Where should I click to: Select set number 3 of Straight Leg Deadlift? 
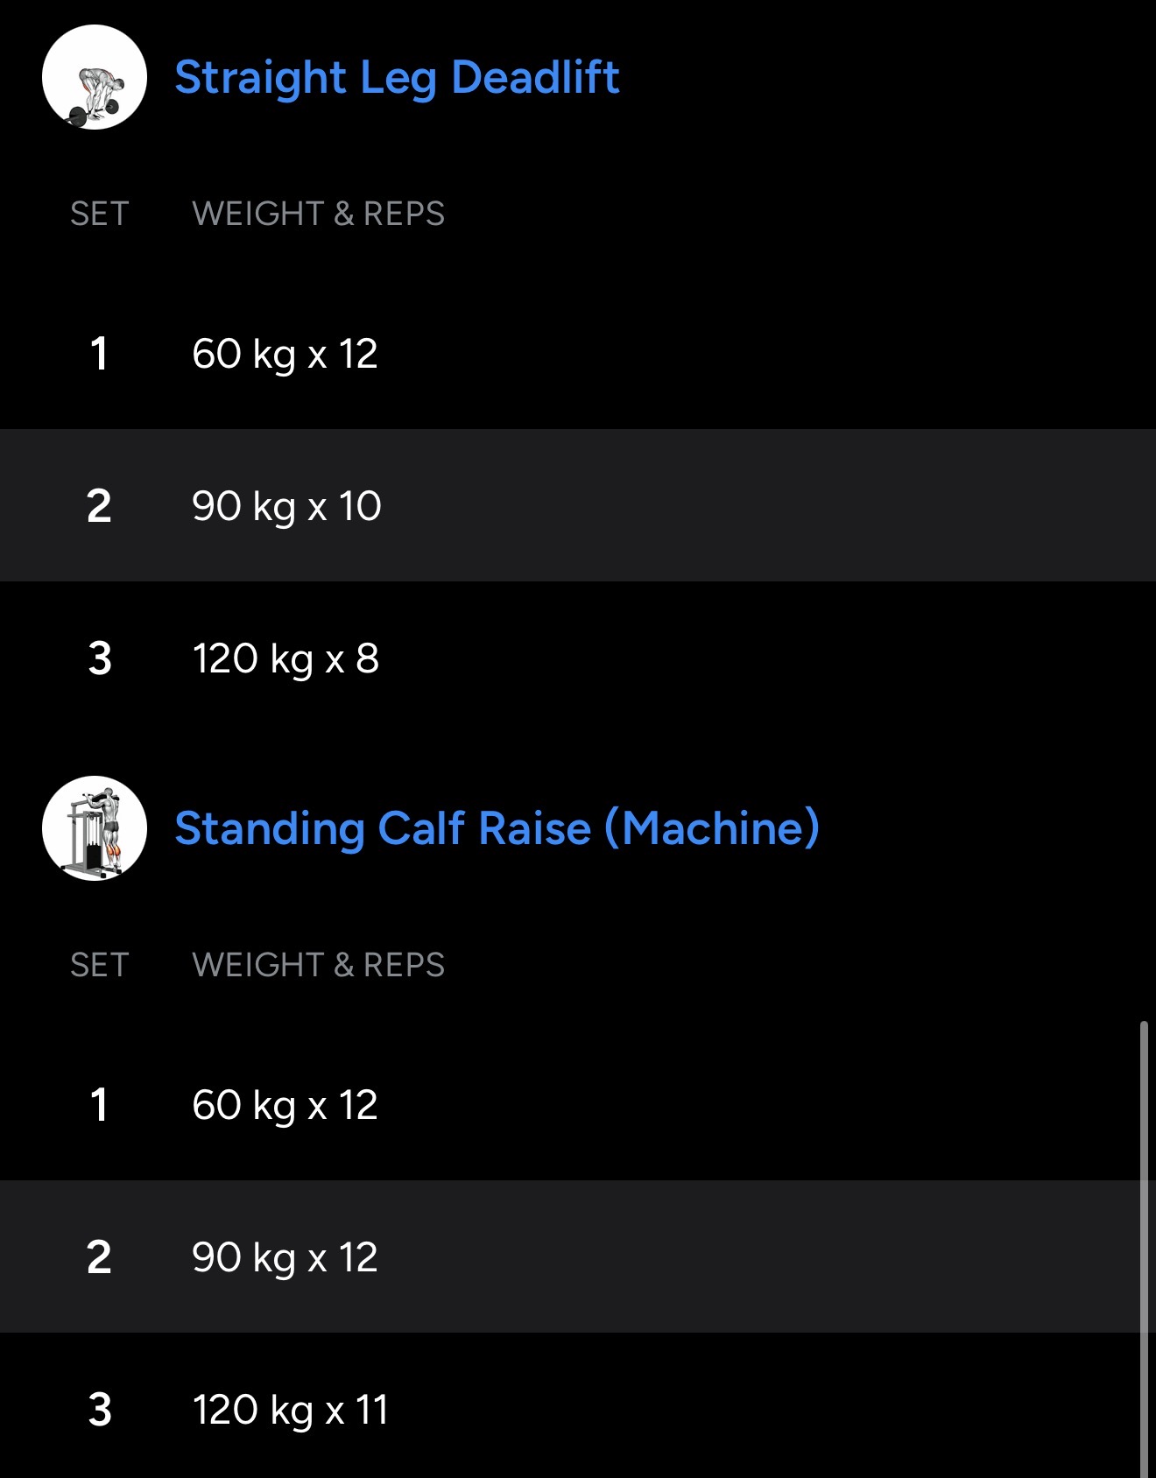click(x=100, y=658)
